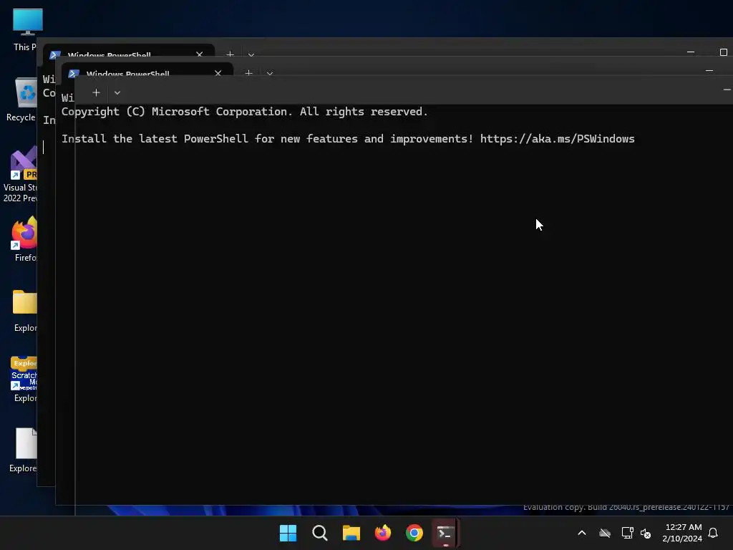Click the OneDrive cloud tray icon
The height and width of the screenshot is (550, 733).
pyautogui.click(x=605, y=533)
